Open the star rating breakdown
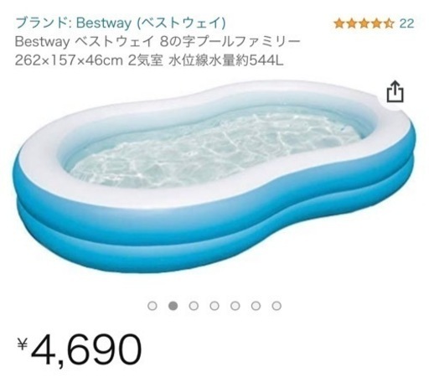 364,23
